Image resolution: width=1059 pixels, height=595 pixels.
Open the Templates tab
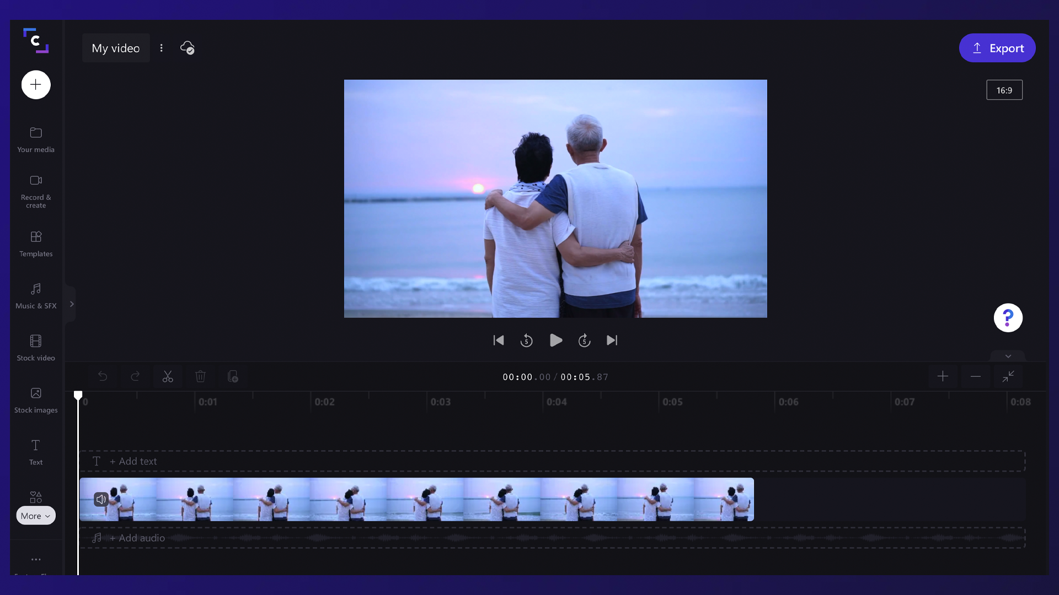36,244
